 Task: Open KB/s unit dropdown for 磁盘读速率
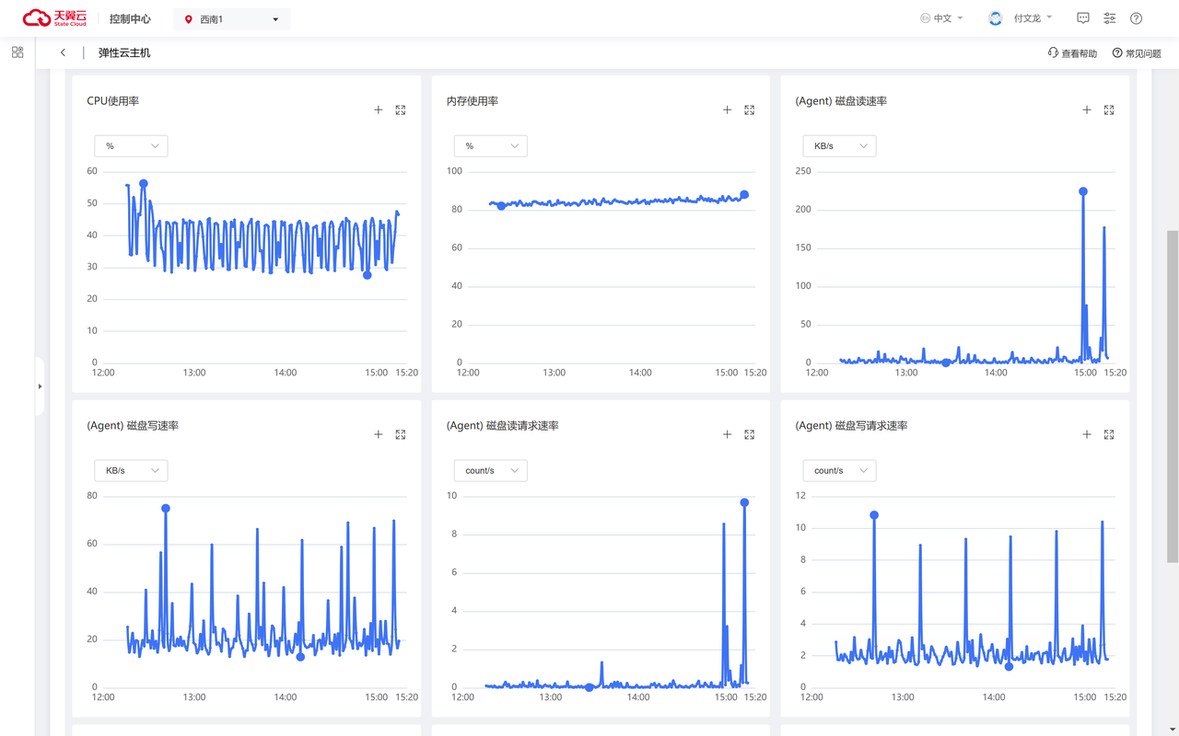click(839, 145)
